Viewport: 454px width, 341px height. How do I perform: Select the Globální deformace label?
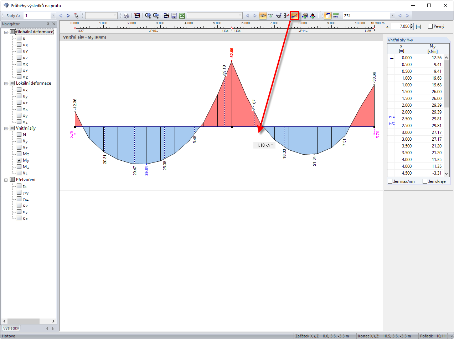[35, 32]
